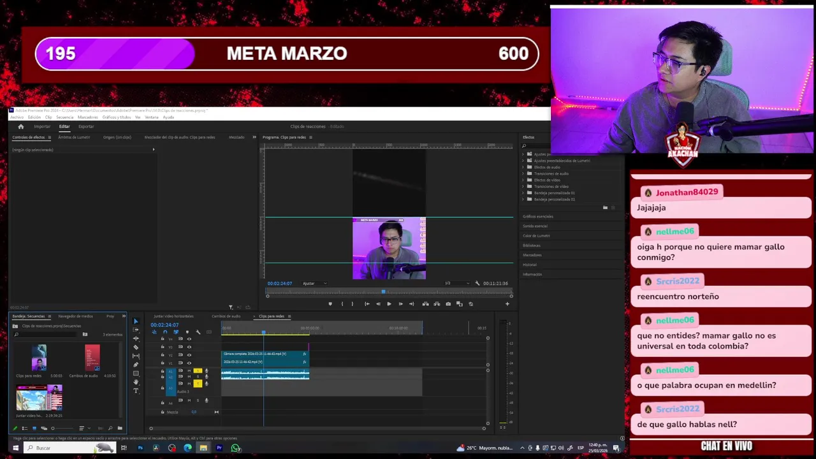Image resolution: width=816 pixels, height=459 pixels.
Task: Open program monitor settings wrench
Action: 477,283
